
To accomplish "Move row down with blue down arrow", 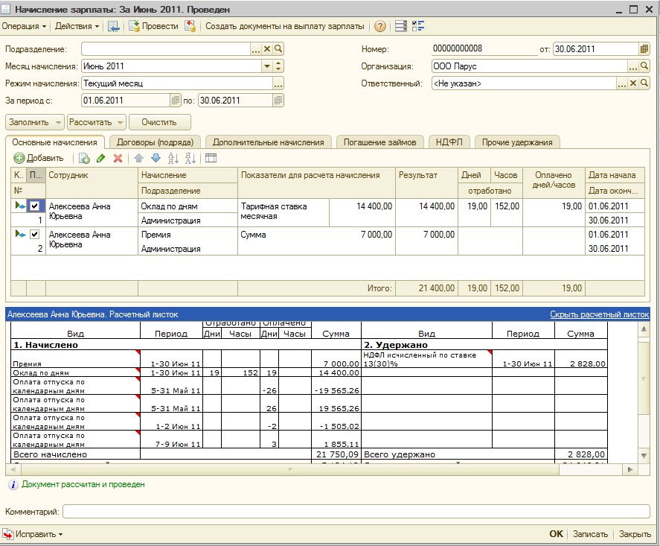I will 156,158.
